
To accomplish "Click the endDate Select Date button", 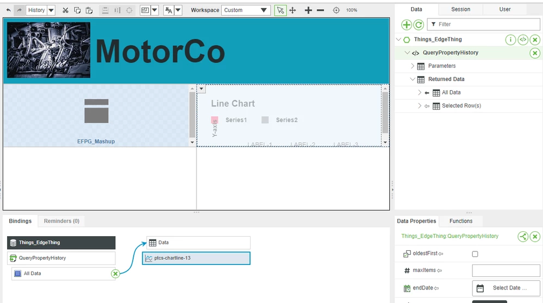I will (506, 288).
